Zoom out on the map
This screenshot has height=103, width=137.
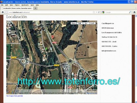point(10,33)
